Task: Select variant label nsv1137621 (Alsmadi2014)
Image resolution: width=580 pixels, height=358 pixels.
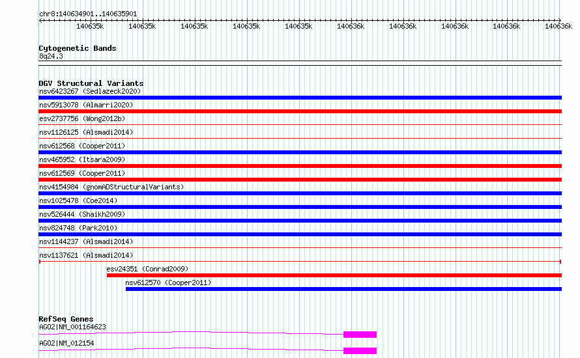Action: (x=86, y=255)
